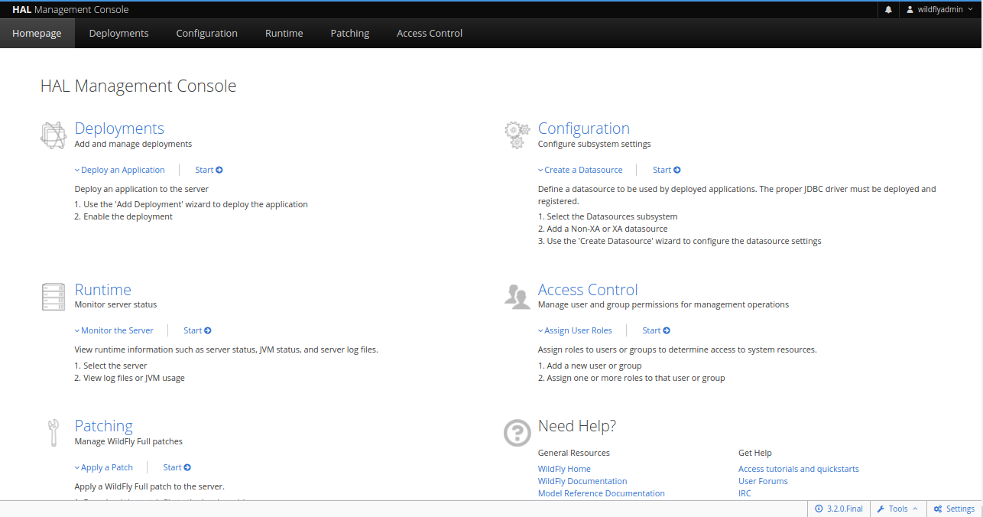
Task: Open the WildFly Documentation link
Action: pyautogui.click(x=582, y=481)
